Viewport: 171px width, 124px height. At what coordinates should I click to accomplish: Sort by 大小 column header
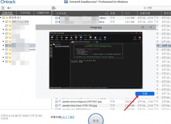[130, 13]
